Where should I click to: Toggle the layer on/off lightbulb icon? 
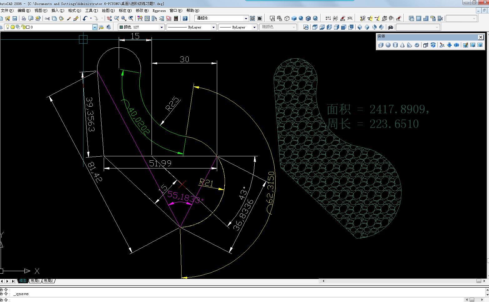point(8,27)
